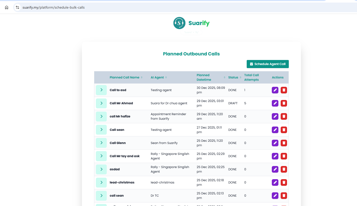The height and width of the screenshot is (206, 357).
Task: Delete the 'Call Glenn' row with trash icon
Action: [284, 143]
